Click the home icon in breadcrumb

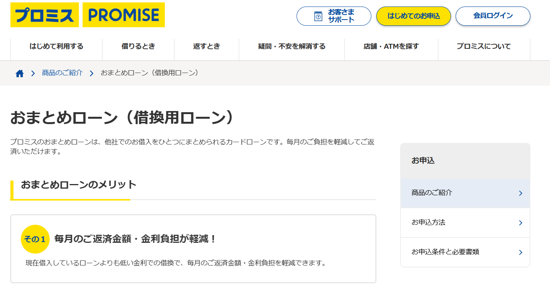(20, 73)
